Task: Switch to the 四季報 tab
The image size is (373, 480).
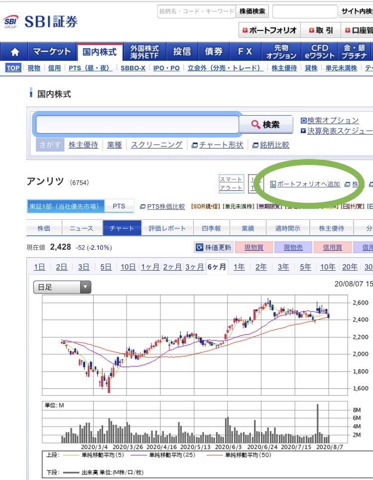Action: click(211, 228)
